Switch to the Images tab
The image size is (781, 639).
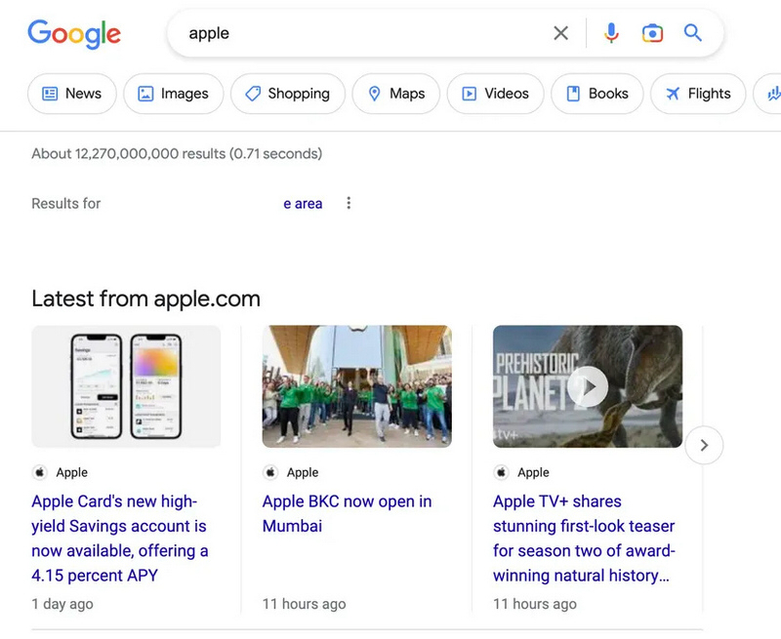point(173,94)
